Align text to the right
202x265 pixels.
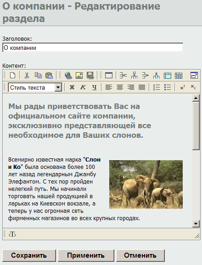click(131, 87)
